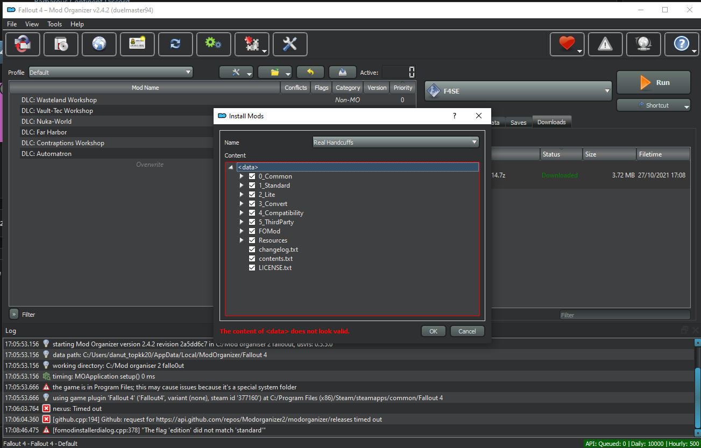Uncheck the changelog.txt checkbox
This screenshot has width=701, height=448.
tap(252, 250)
